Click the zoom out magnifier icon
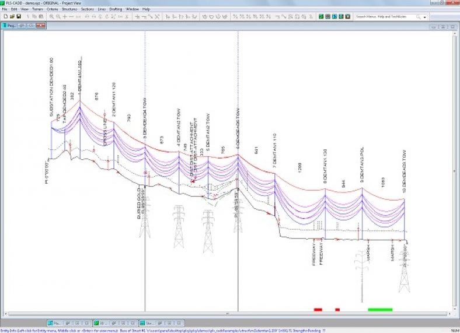460x333 pixels. 58,16
